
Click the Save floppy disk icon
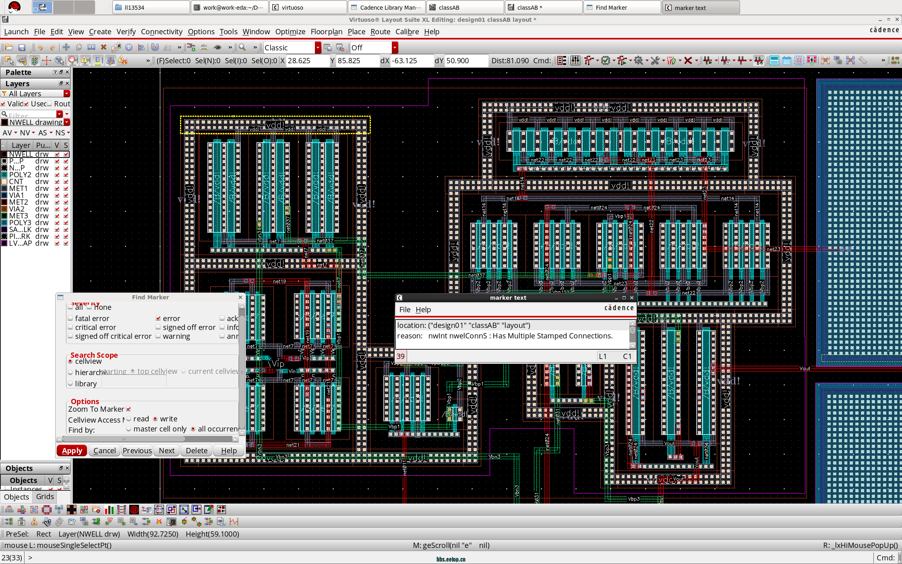click(x=22, y=48)
